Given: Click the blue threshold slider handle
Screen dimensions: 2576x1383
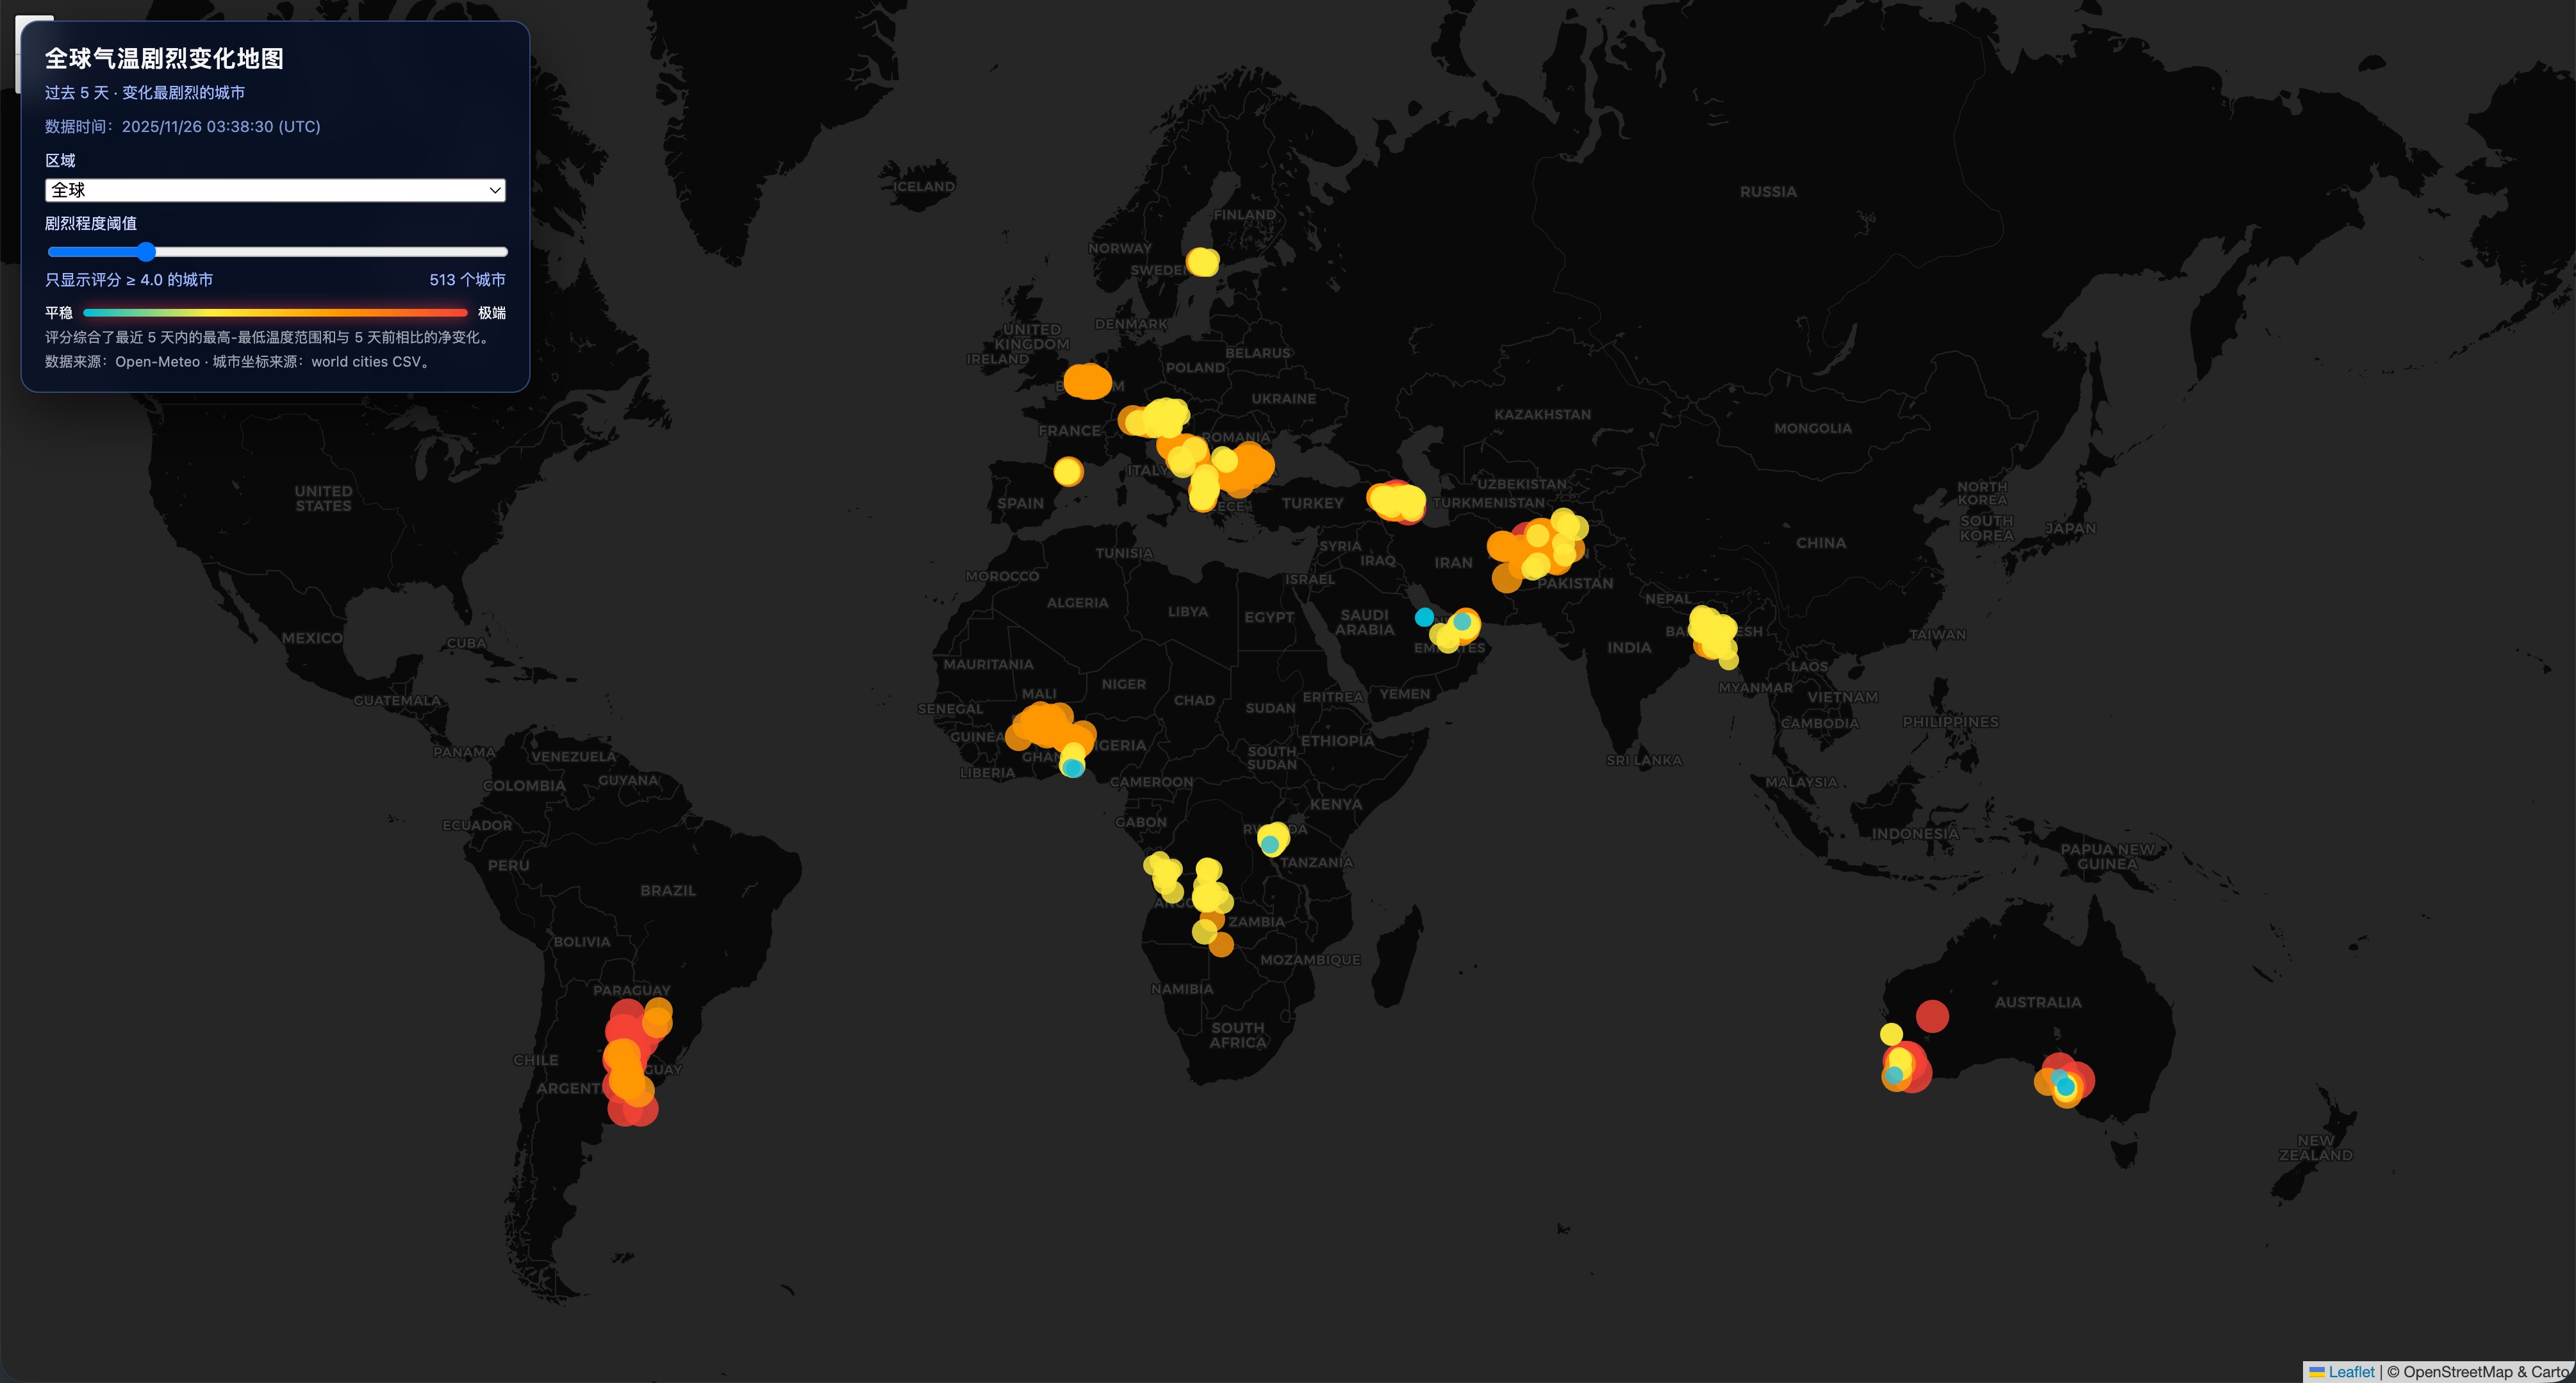Looking at the screenshot, I should (146, 251).
